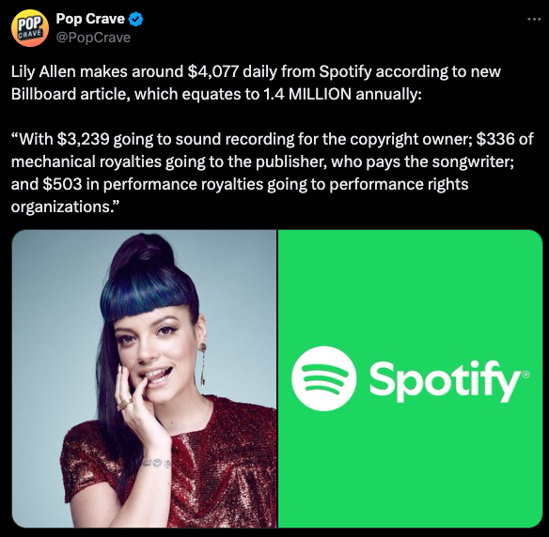View the Lily Allen photo

(x=144, y=378)
